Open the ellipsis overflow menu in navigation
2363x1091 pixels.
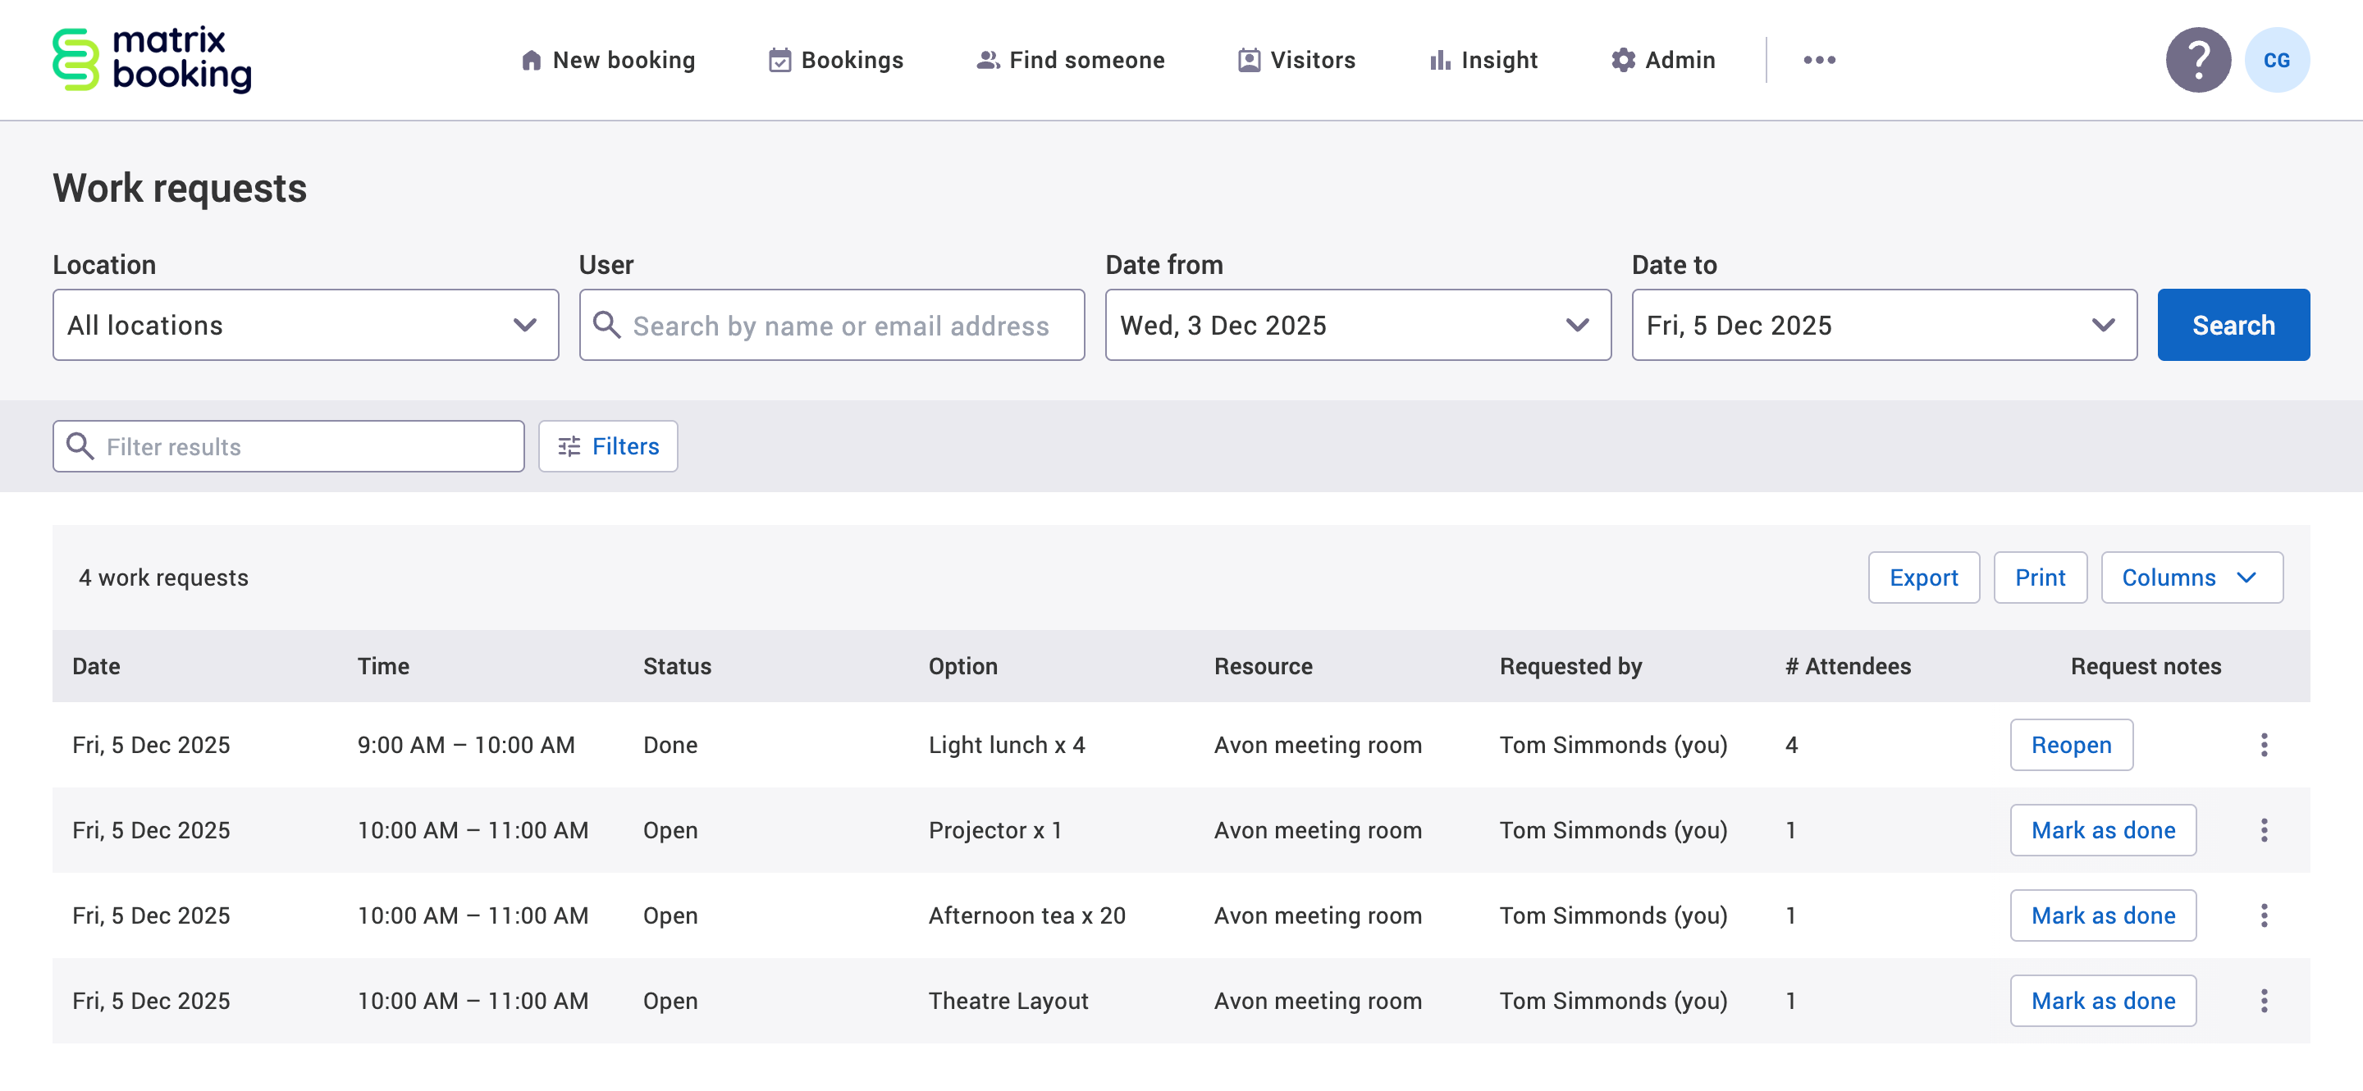(x=1819, y=60)
